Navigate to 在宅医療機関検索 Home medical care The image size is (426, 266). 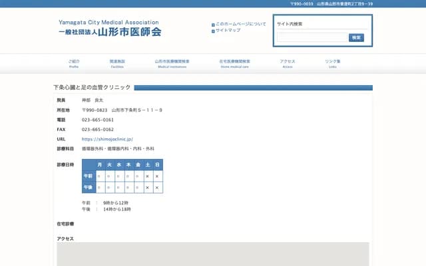(234, 63)
